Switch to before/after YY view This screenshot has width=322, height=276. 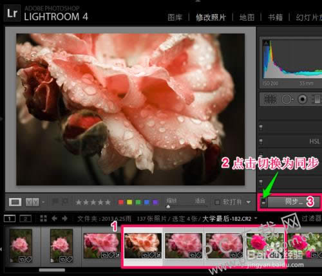point(32,202)
